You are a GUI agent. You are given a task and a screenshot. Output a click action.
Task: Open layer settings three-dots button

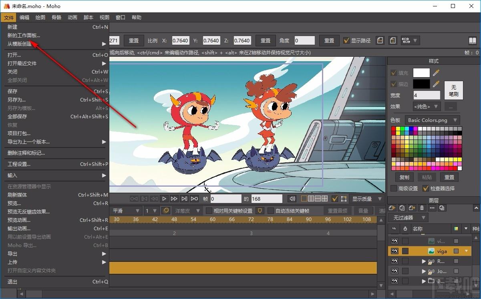(432, 208)
